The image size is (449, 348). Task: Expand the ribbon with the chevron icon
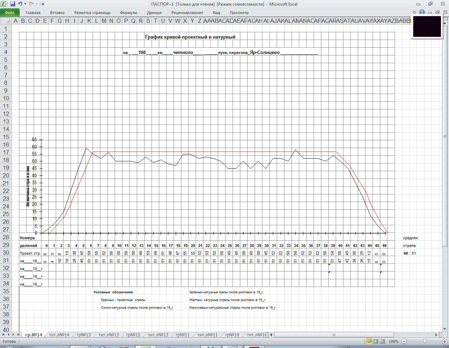coord(414,13)
